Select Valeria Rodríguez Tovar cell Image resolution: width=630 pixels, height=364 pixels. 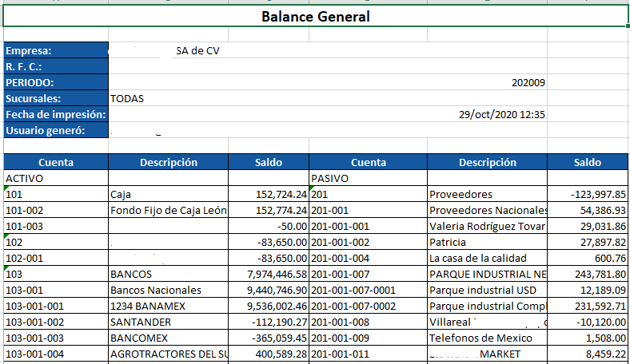tap(488, 226)
